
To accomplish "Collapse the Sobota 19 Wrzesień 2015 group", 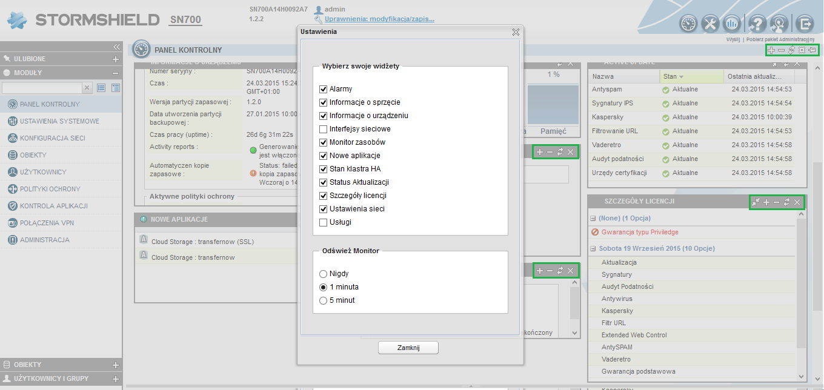I will [593, 249].
